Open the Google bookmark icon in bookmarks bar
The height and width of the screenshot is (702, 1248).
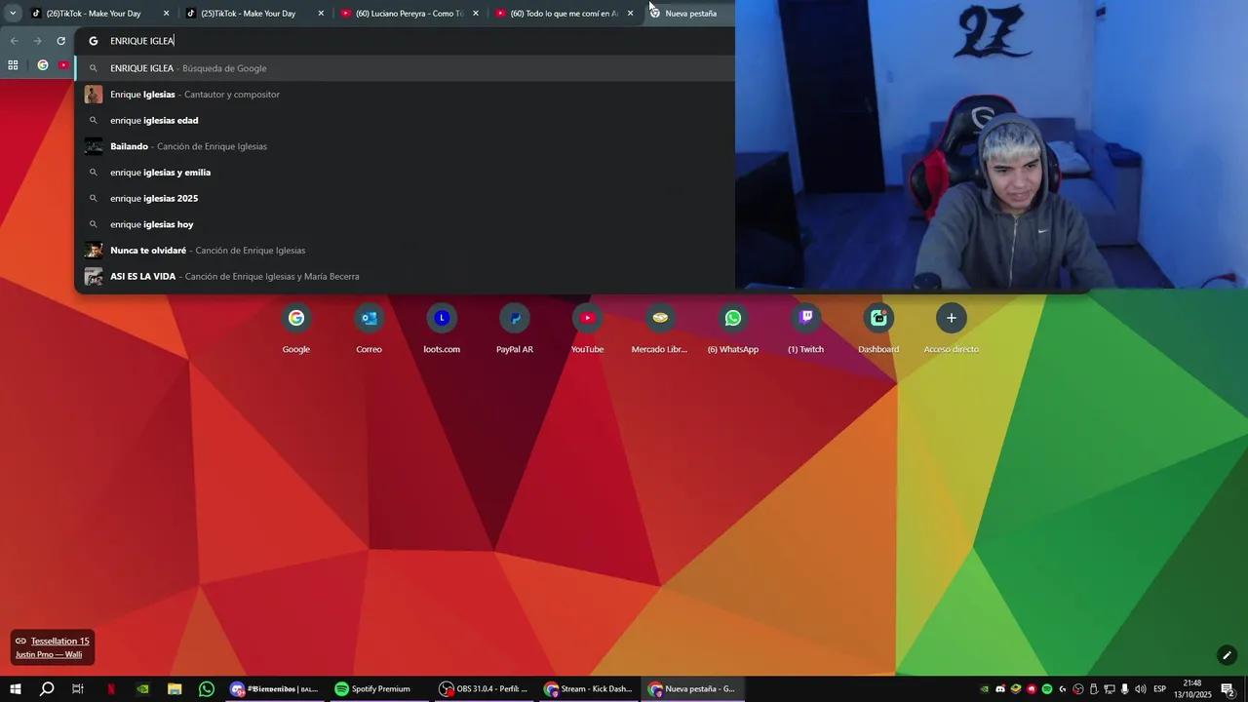(42, 65)
